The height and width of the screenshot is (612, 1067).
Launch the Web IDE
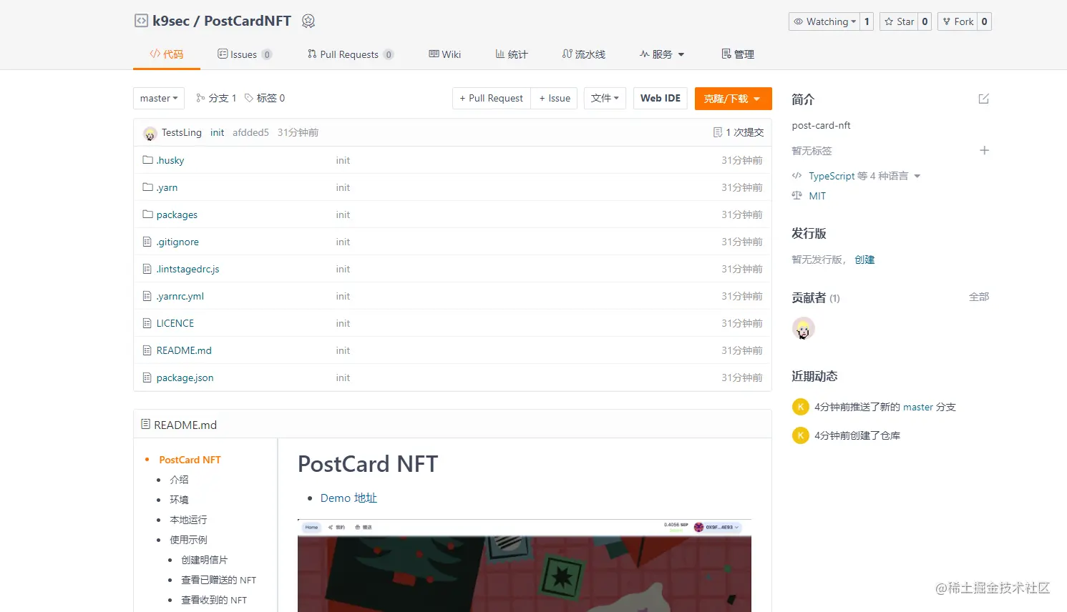tap(660, 98)
